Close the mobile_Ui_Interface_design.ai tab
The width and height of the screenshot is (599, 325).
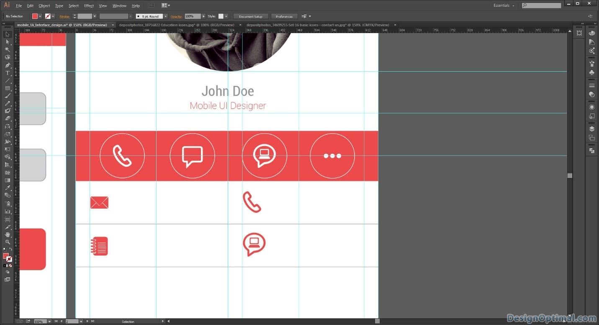[x=113, y=25]
